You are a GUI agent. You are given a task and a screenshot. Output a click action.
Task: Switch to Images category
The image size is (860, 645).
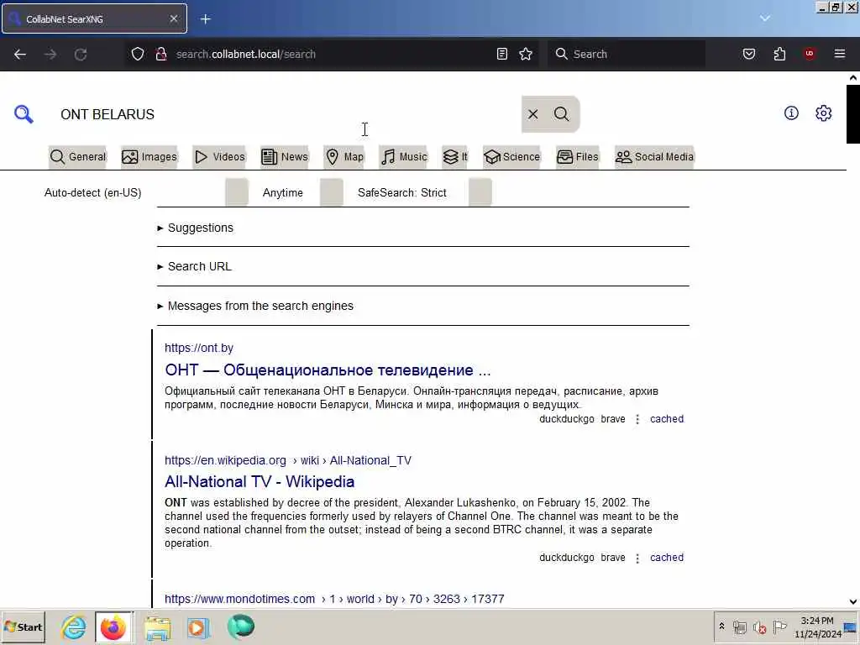(149, 157)
